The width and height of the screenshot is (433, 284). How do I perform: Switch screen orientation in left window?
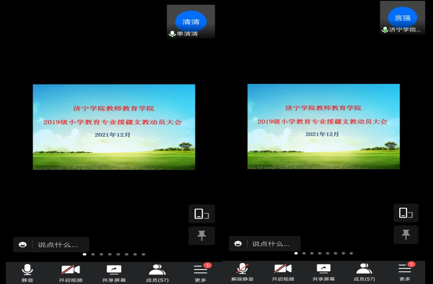click(202, 214)
